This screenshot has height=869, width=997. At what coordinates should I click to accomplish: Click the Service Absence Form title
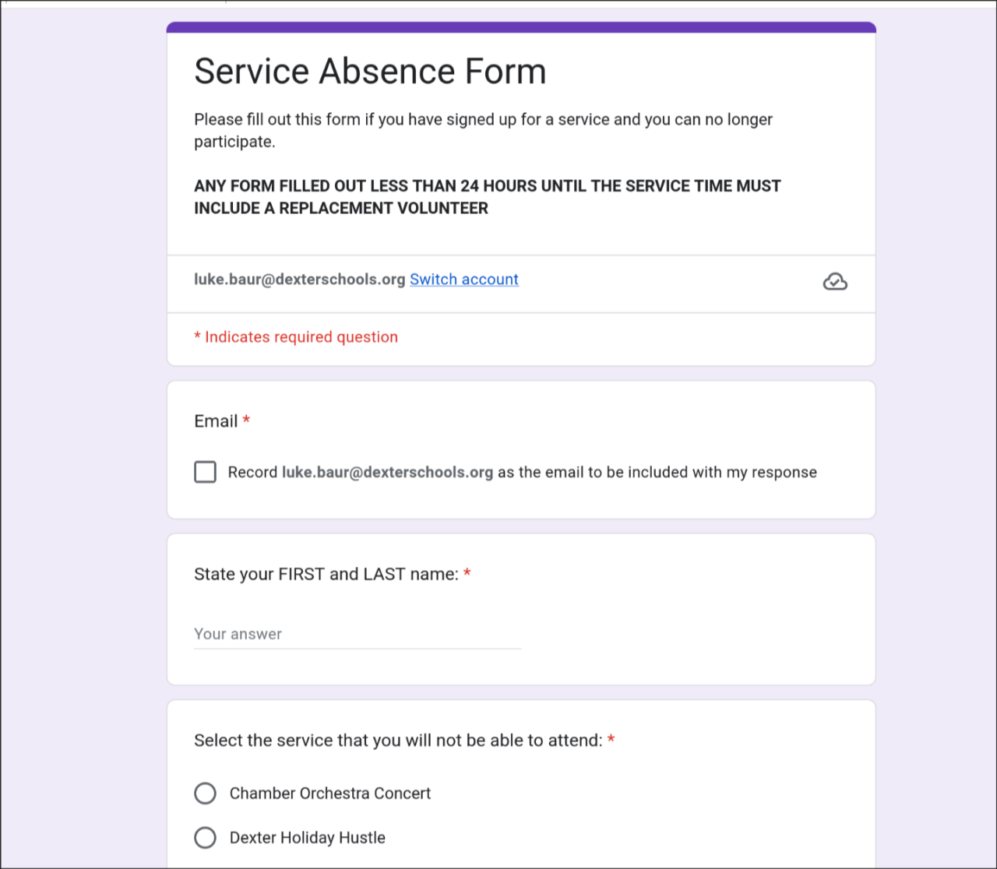(370, 71)
